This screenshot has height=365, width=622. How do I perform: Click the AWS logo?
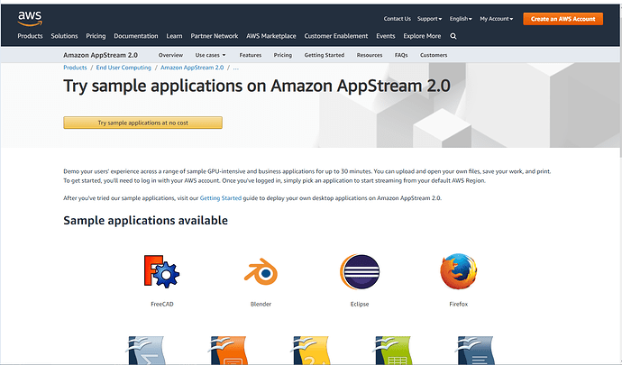tap(30, 19)
